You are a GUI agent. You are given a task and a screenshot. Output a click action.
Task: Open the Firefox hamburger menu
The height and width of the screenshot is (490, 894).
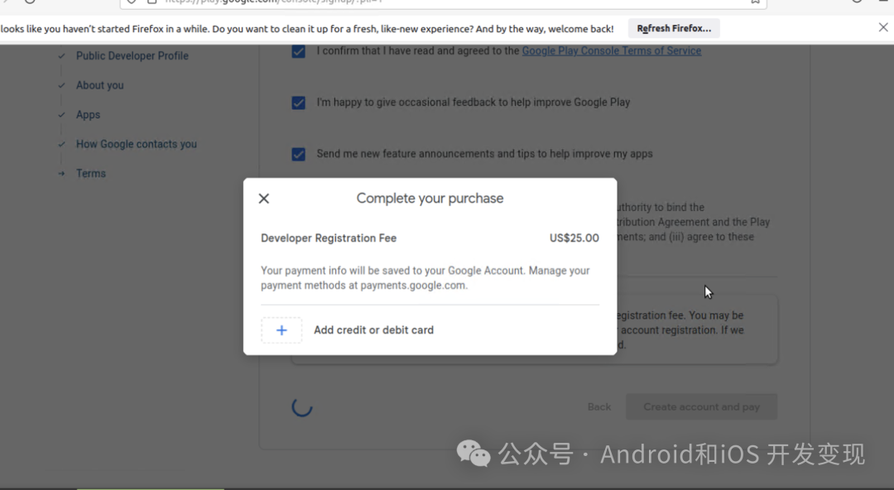pyautogui.click(x=886, y=2)
